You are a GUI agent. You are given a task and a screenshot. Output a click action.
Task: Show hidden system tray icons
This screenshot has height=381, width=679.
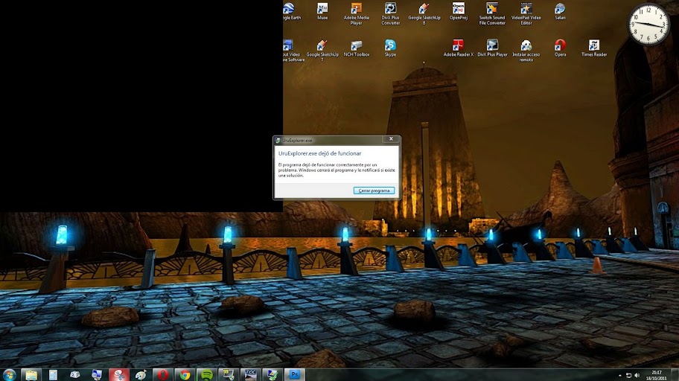pos(619,375)
